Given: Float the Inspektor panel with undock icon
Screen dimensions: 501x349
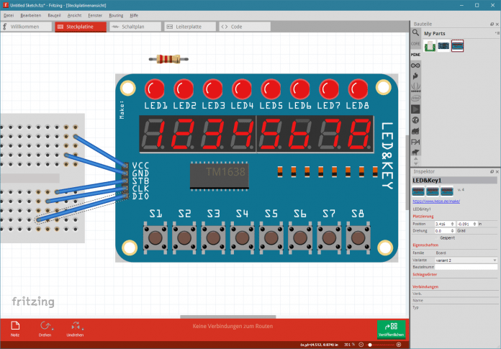Looking at the screenshot, I should 492,171.
